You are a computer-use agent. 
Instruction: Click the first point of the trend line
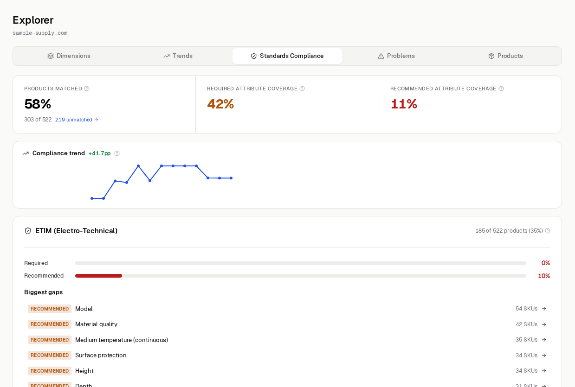pyautogui.click(x=92, y=198)
